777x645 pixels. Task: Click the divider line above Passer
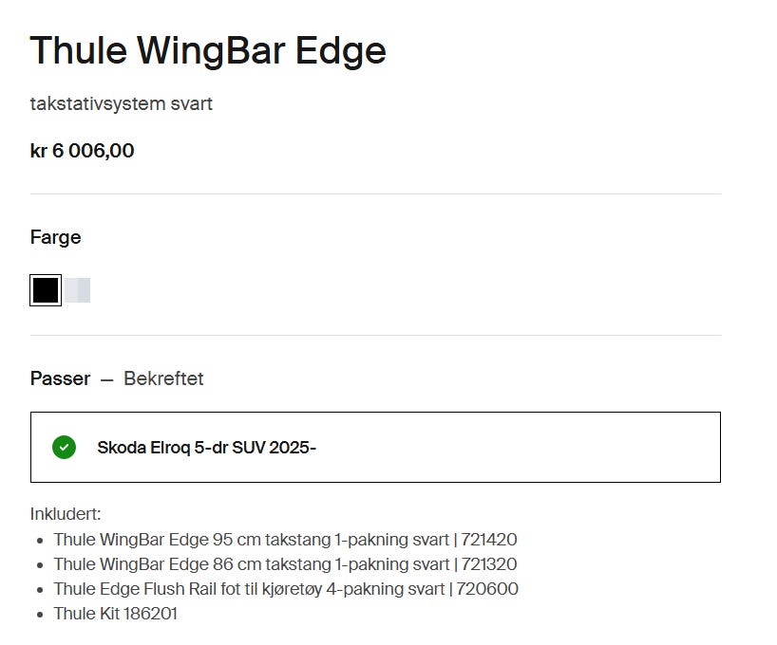coord(375,335)
